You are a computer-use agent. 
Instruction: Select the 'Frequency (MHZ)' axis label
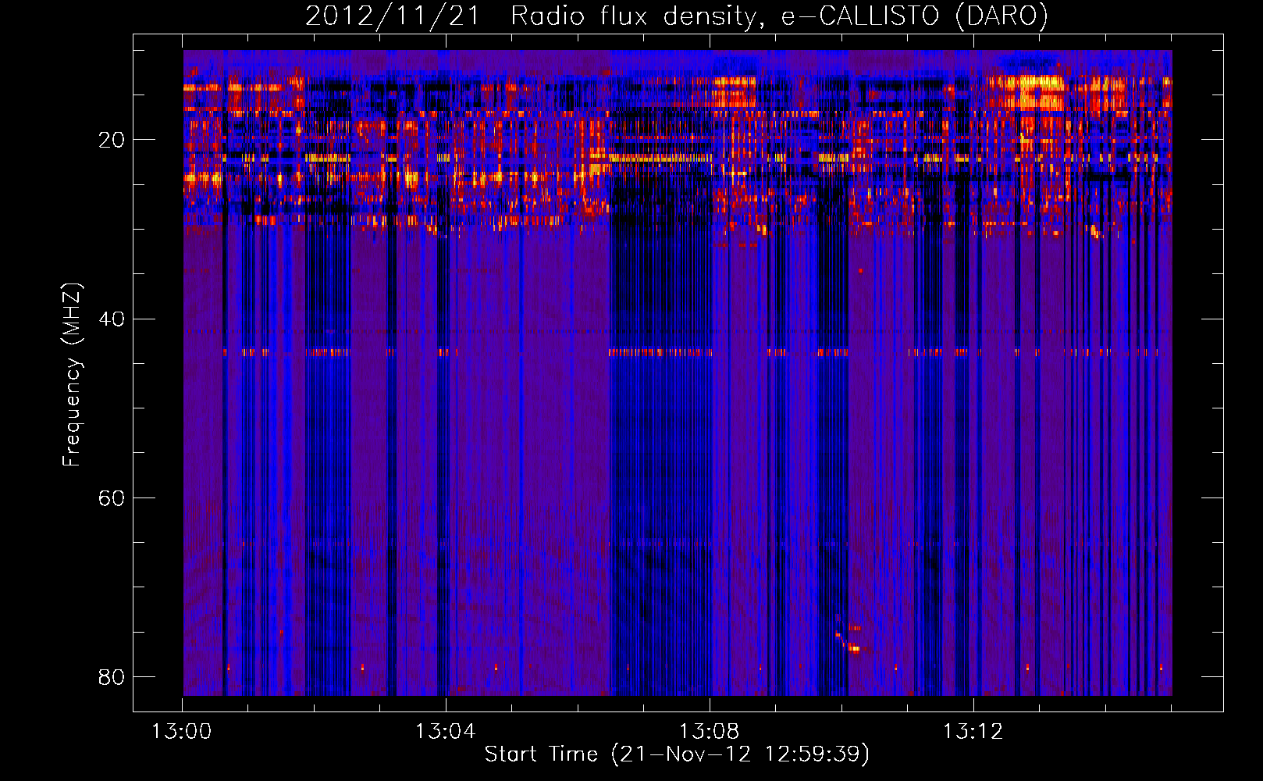(71, 374)
